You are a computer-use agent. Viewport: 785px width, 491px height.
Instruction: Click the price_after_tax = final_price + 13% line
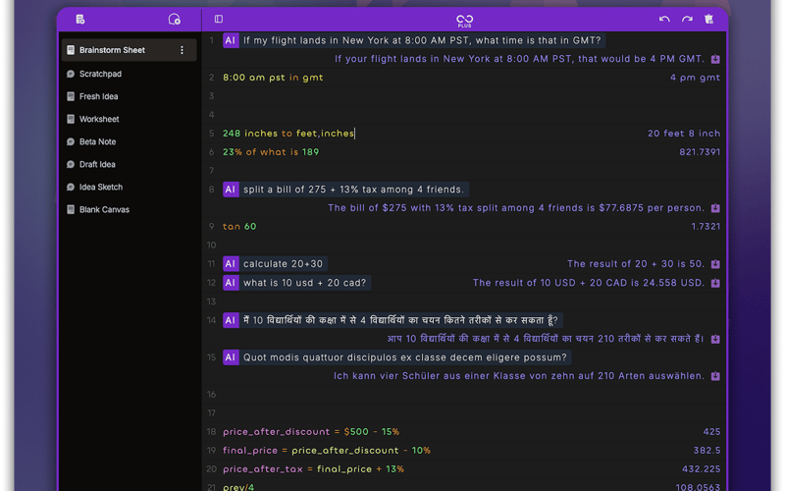pos(313,469)
